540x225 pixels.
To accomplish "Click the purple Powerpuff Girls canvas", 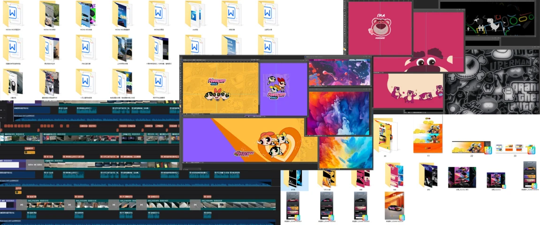I will 284,89.
